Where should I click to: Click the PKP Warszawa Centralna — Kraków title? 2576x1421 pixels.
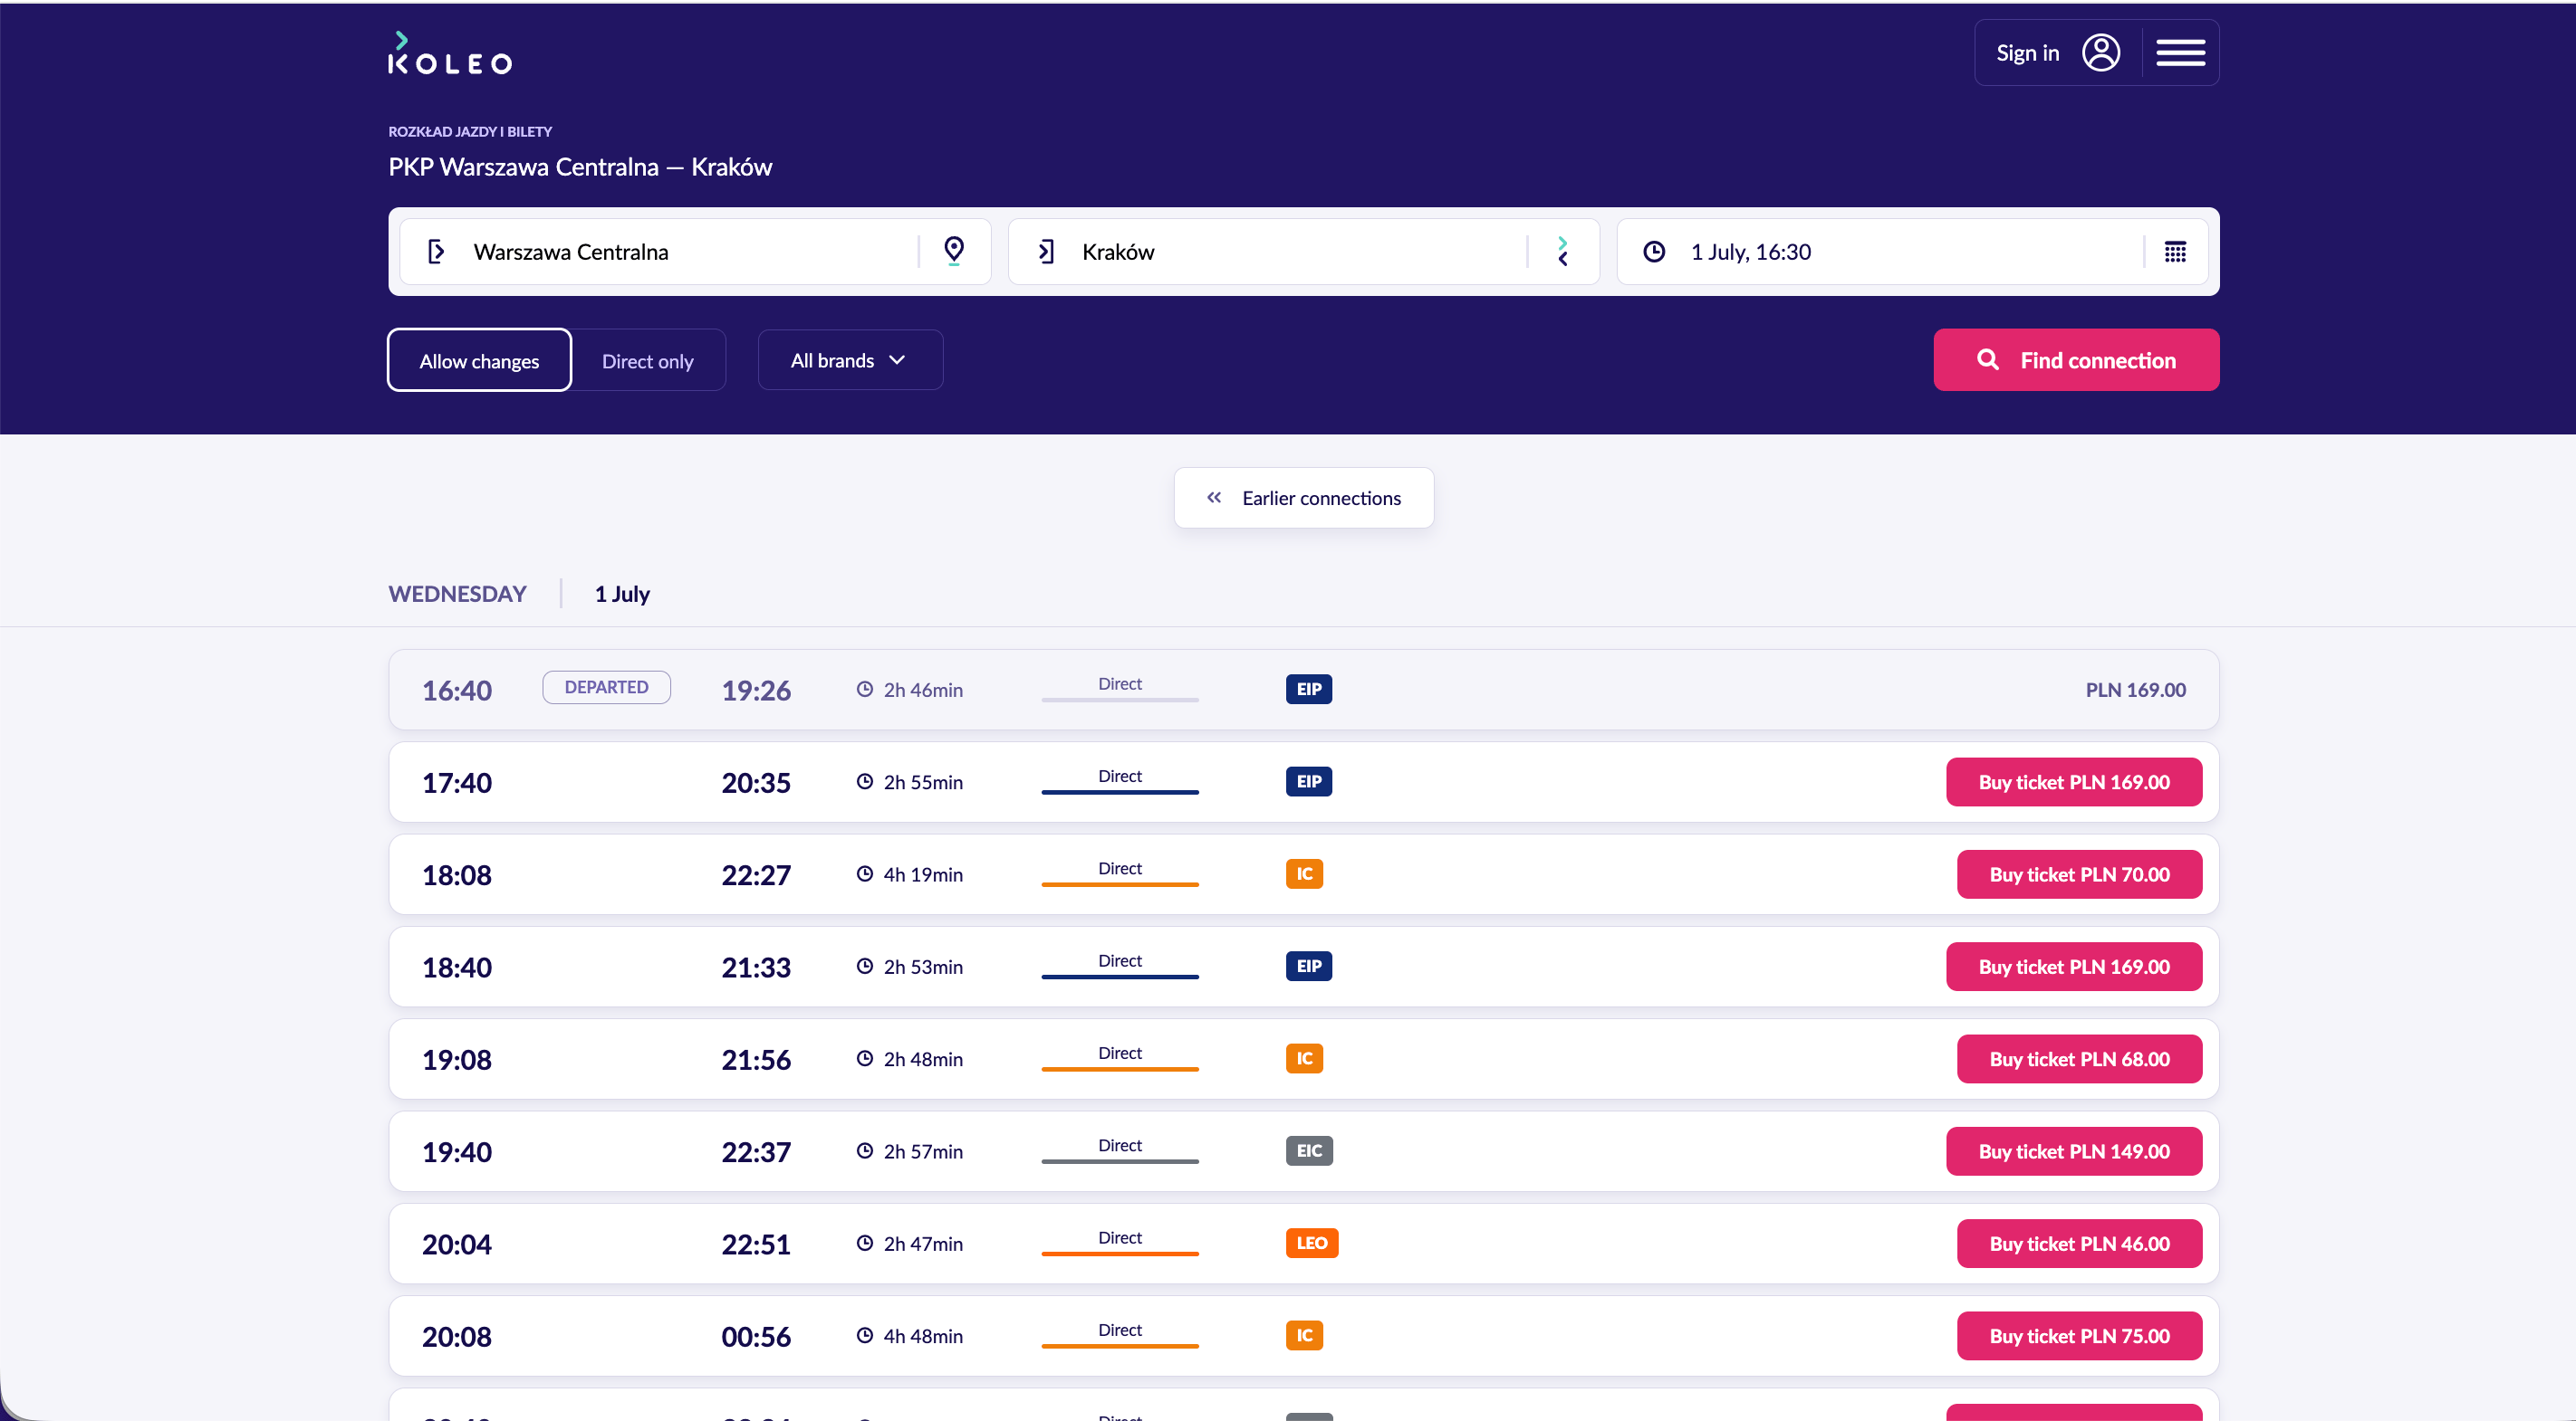[580, 167]
